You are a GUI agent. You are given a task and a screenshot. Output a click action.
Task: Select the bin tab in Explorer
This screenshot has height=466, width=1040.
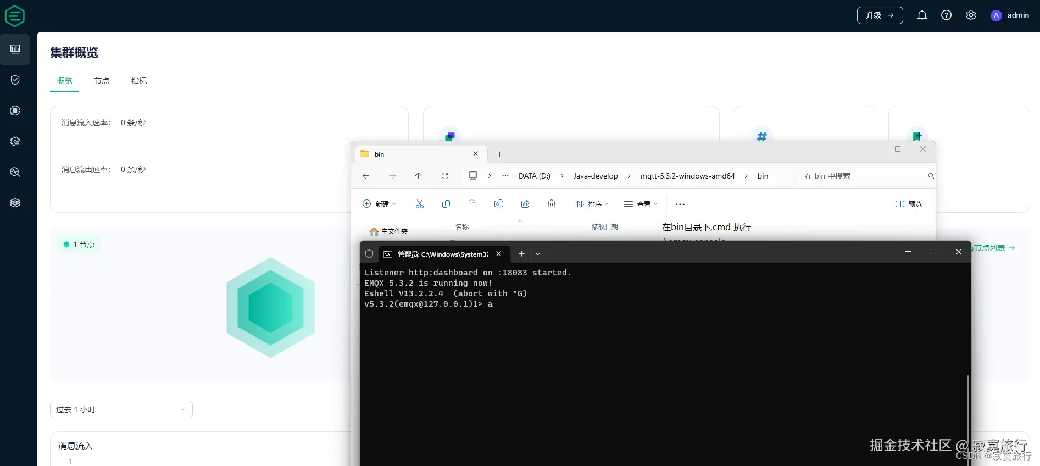(x=420, y=154)
